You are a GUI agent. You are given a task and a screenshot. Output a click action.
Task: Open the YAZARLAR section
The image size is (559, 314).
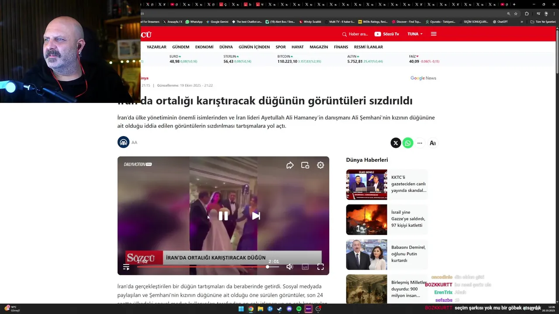click(156, 47)
